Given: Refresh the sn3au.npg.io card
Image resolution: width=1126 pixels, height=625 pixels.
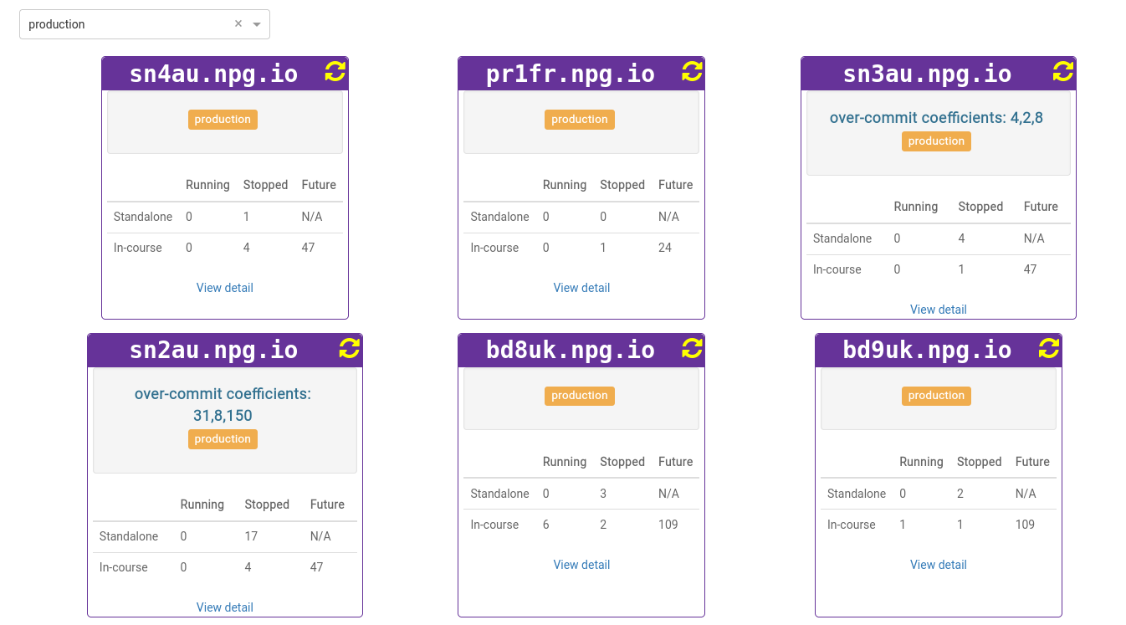Looking at the screenshot, I should (x=1062, y=72).
